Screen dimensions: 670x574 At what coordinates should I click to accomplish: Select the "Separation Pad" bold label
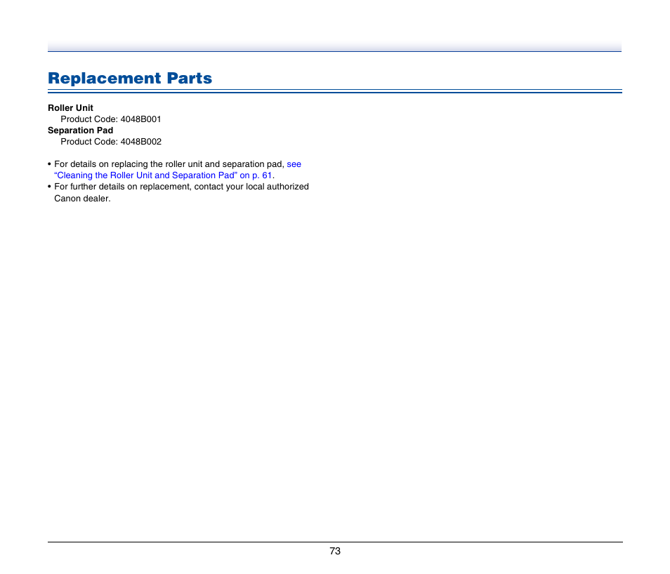[80, 131]
